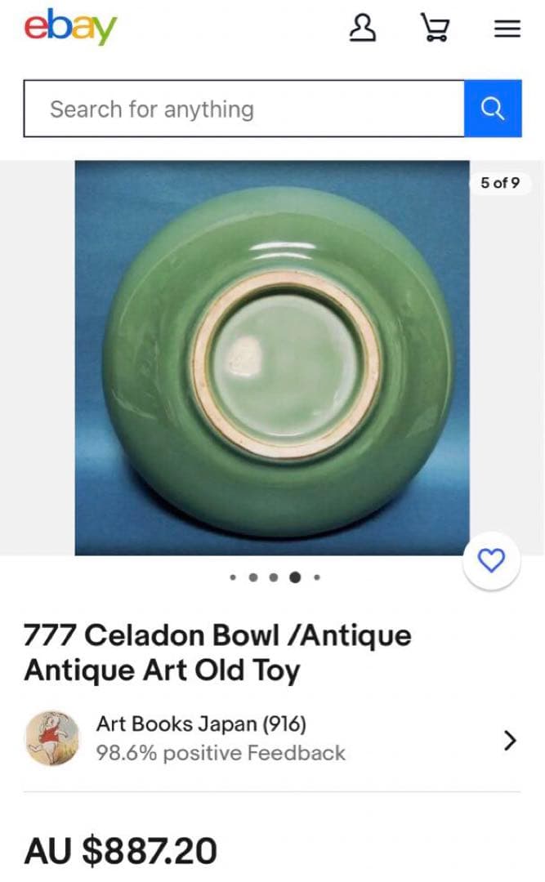Expand seller details with chevron arrow
The height and width of the screenshot is (882, 545).
(510, 740)
